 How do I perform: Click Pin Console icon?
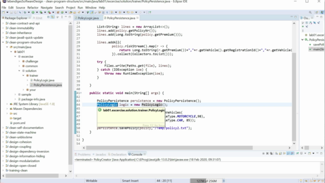[298, 154]
